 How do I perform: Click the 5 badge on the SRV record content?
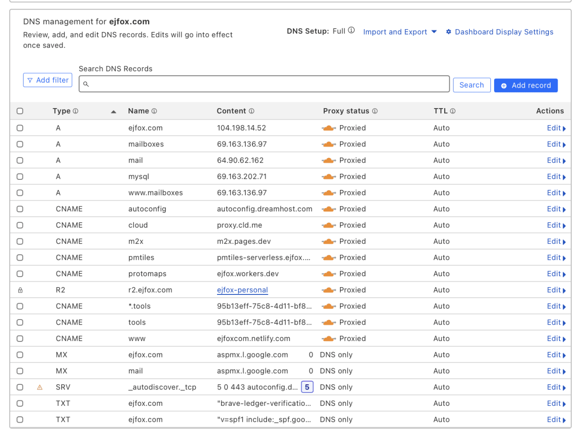pyautogui.click(x=307, y=387)
